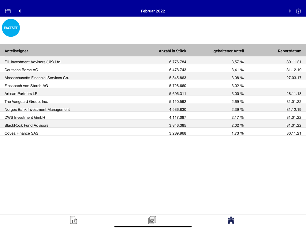Tap the FactSet logo
The image size is (306, 229).
11,28
